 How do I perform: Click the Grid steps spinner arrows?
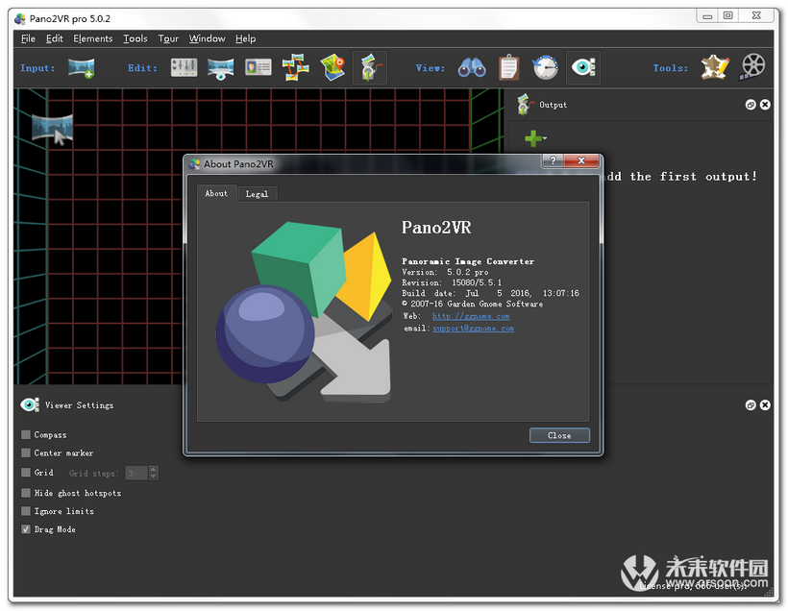[x=154, y=473]
